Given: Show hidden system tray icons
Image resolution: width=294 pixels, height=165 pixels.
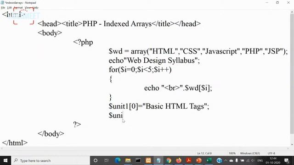Looking at the screenshot, I should pos(226,160).
